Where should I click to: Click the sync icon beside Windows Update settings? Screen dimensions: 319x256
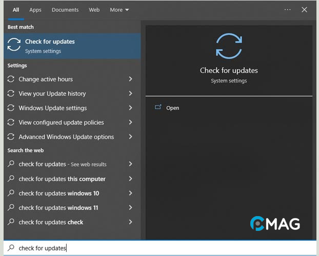(11, 108)
